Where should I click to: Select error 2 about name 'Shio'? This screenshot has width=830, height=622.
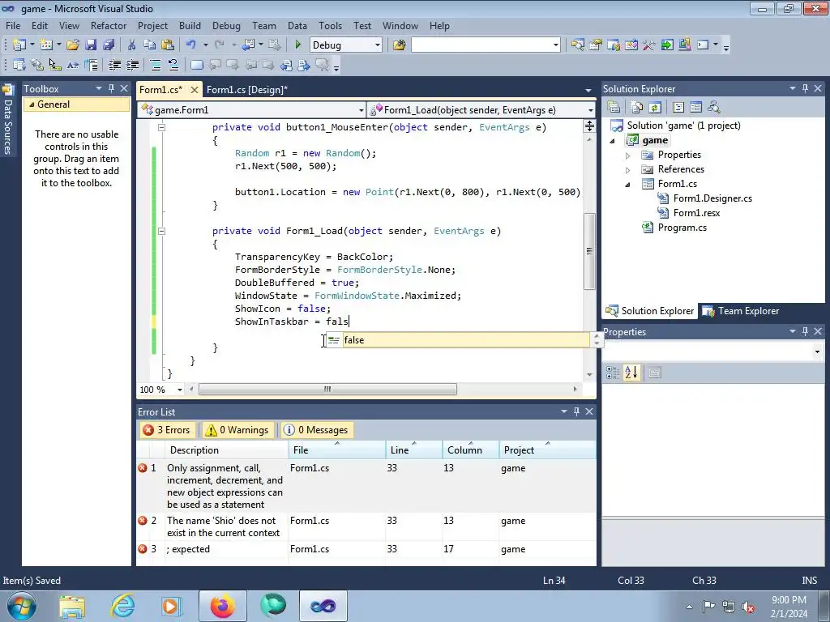click(366, 526)
